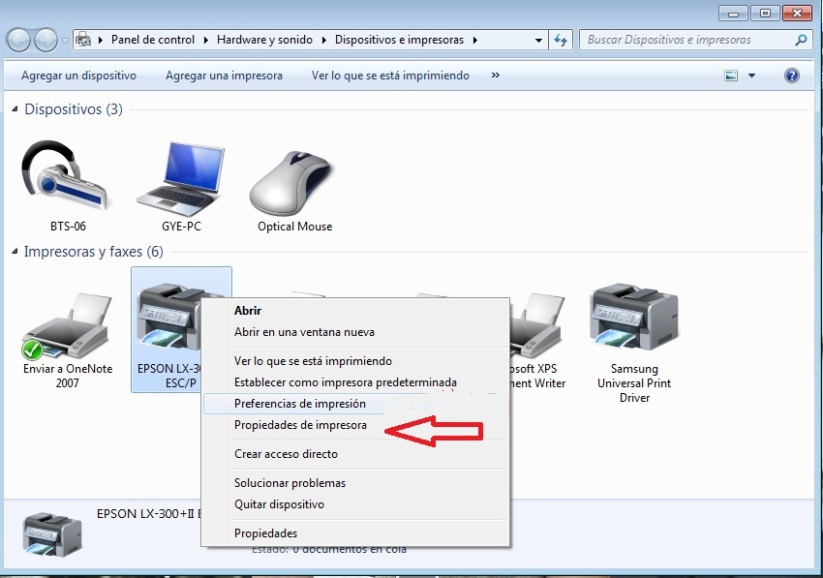823x578 pixels.
Task: Choose Preferencias de impresión
Action: click(355, 404)
